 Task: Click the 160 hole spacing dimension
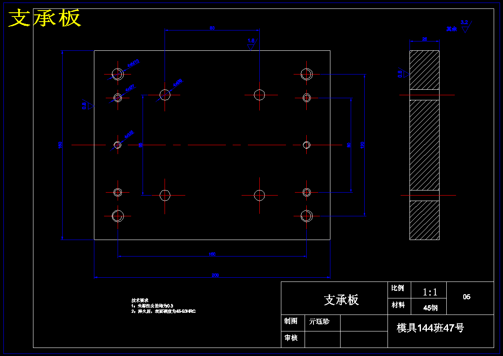tap(212, 254)
